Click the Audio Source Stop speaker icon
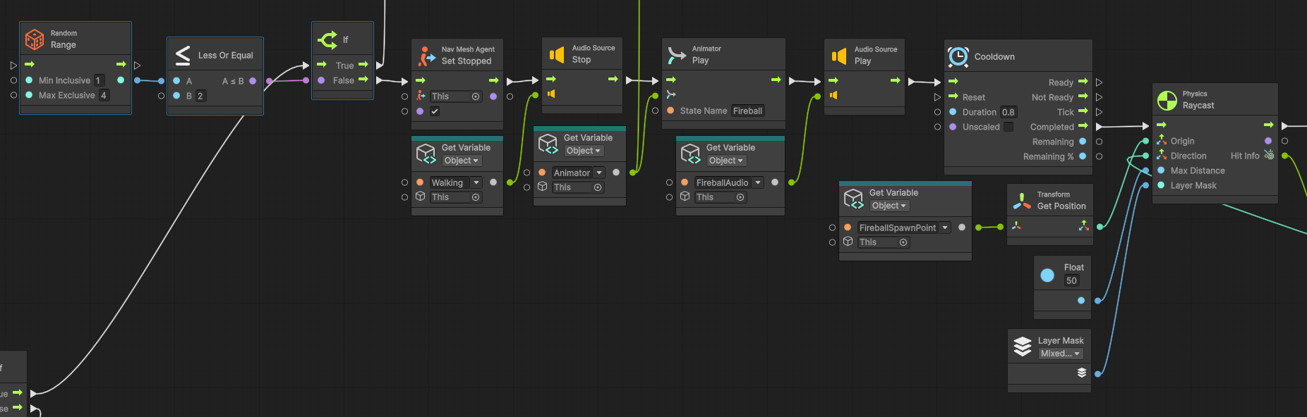Image resolution: width=1307 pixels, height=417 pixels. 557,54
